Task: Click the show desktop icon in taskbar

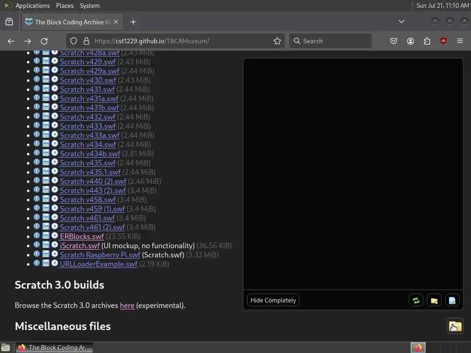Action: [x=6, y=347]
